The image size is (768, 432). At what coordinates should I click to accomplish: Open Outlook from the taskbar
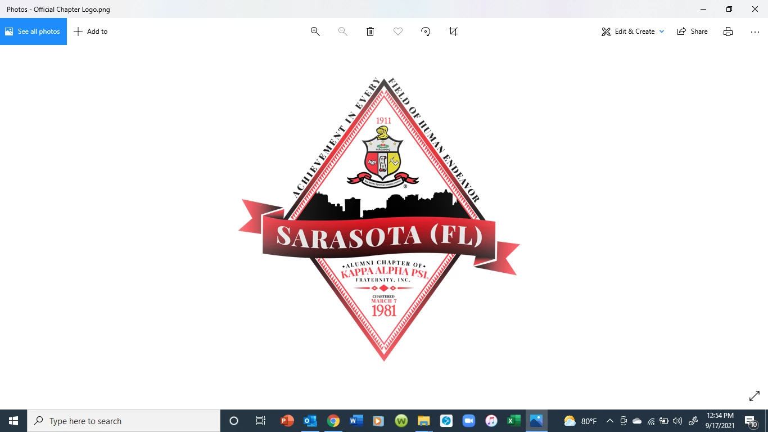(x=310, y=421)
